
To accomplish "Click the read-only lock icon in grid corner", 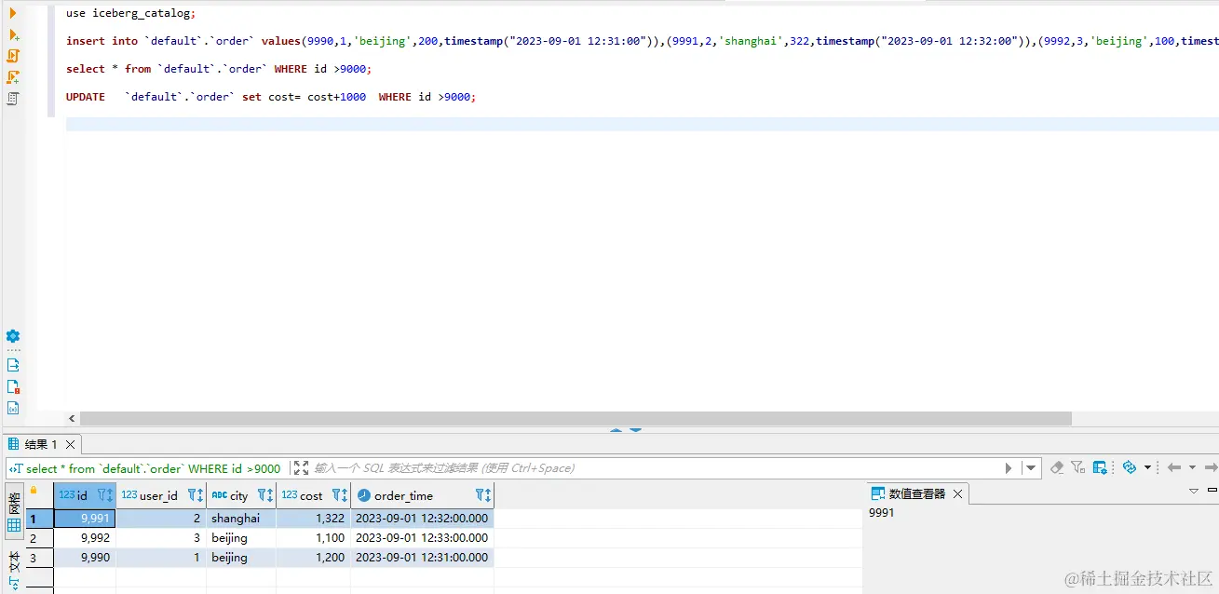I will pyautogui.click(x=34, y=490).
